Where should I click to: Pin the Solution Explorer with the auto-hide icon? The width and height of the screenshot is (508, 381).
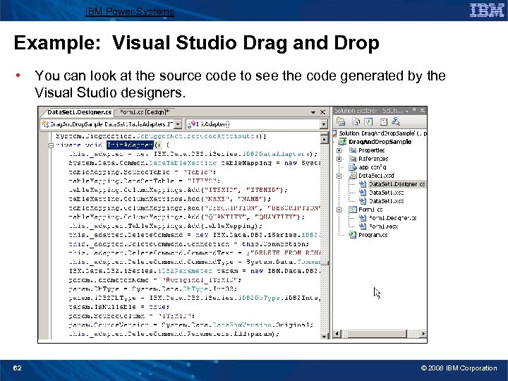click(x=414, y=111)
